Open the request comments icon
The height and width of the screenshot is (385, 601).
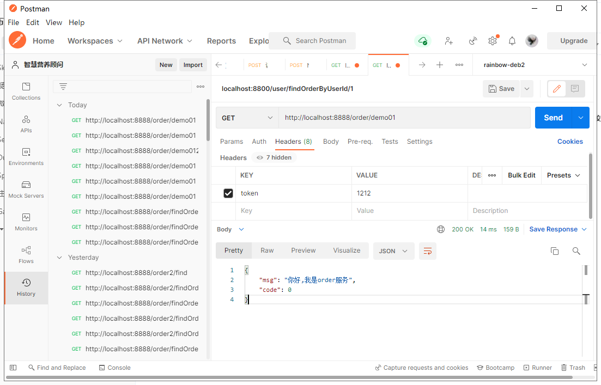(x=575, y=89)
